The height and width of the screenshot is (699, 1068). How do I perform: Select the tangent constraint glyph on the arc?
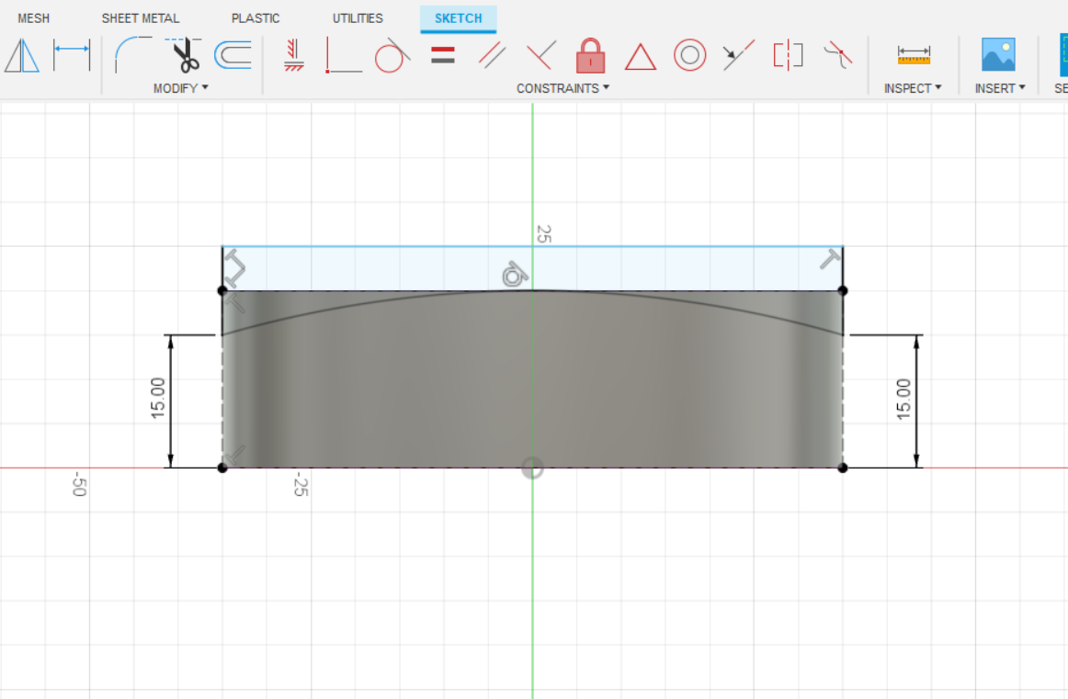click(x=515, y=275)
